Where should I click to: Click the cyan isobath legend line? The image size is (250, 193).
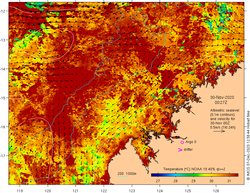(122, 177)
